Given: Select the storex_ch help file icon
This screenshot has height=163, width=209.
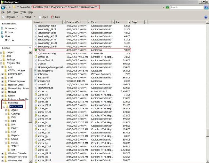Looking at the screenshot, I should pyautogui.click(x=36, y=95).
